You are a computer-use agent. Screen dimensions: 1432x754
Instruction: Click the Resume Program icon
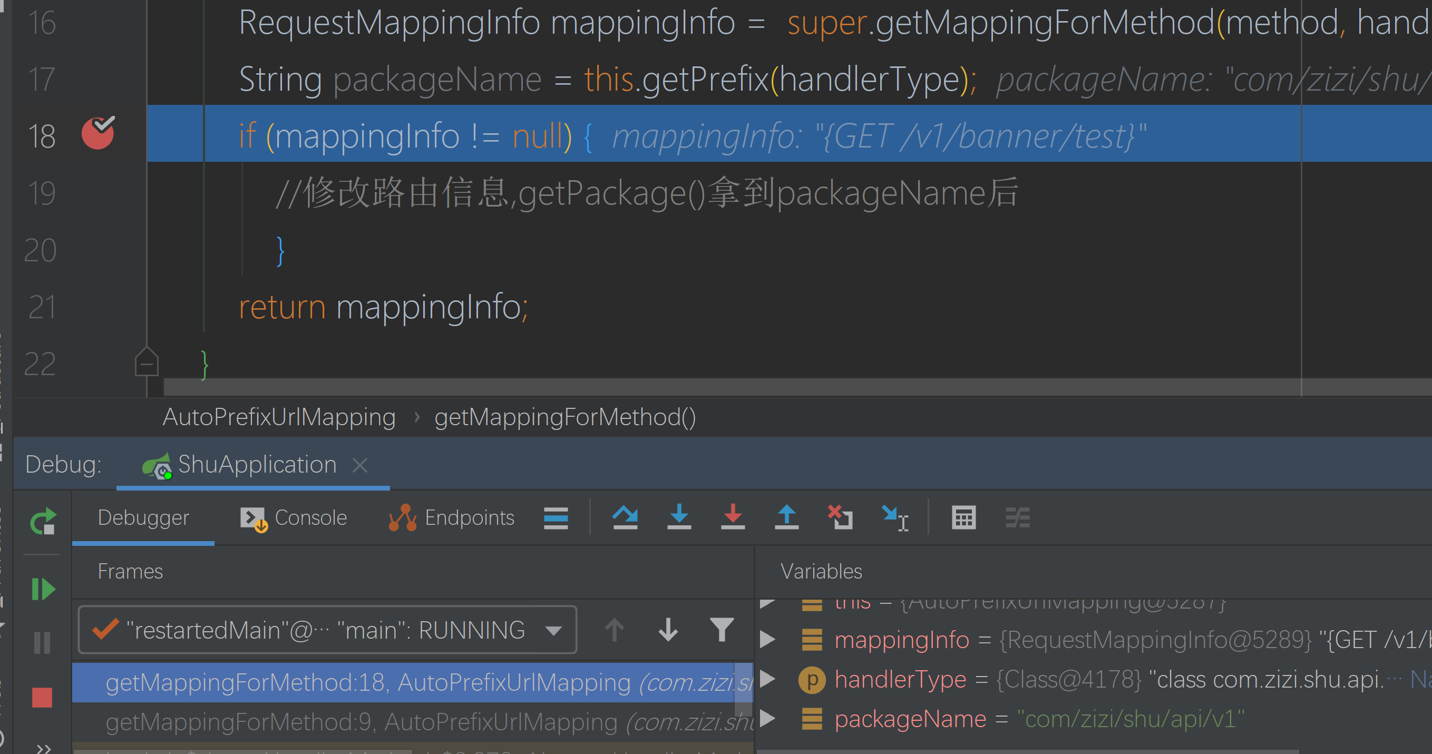pyautogui.click(x=43, y=589)
